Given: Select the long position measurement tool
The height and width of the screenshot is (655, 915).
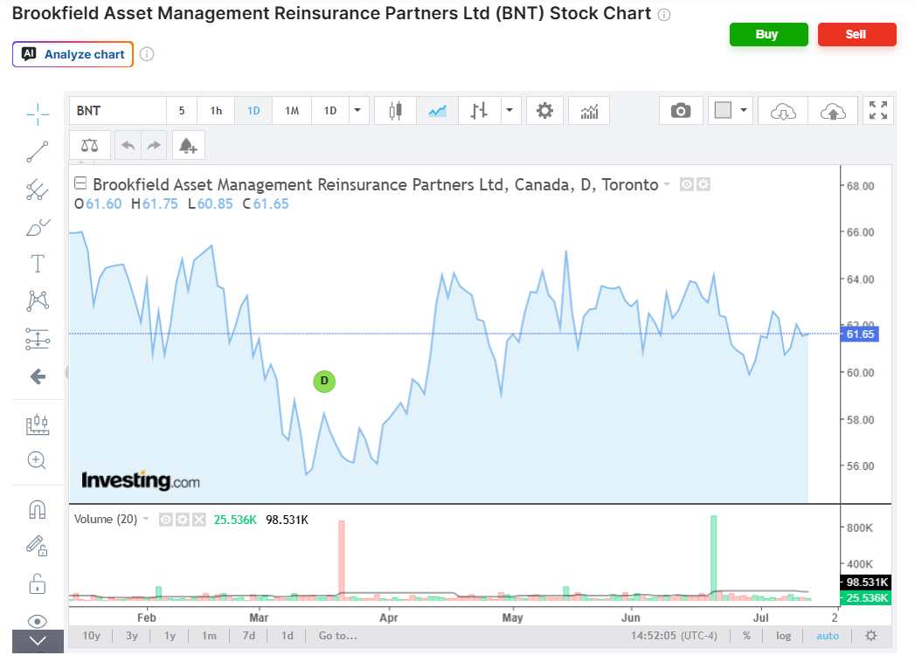Looking at the screenshot, I should [38, 339].
